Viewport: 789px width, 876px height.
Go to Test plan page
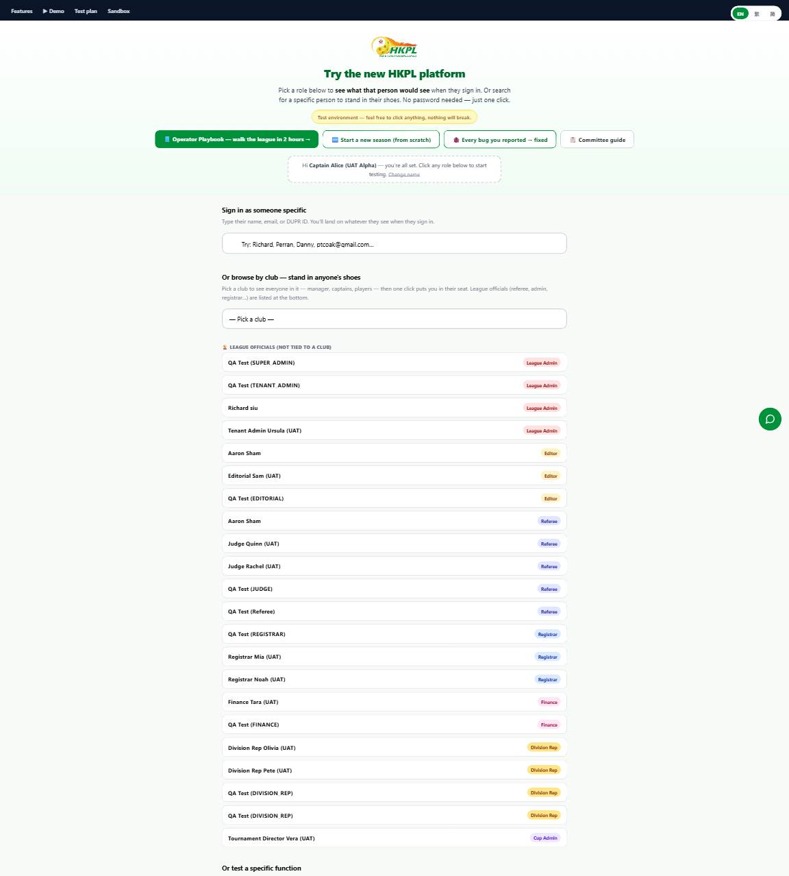click(x=86, y=11)
